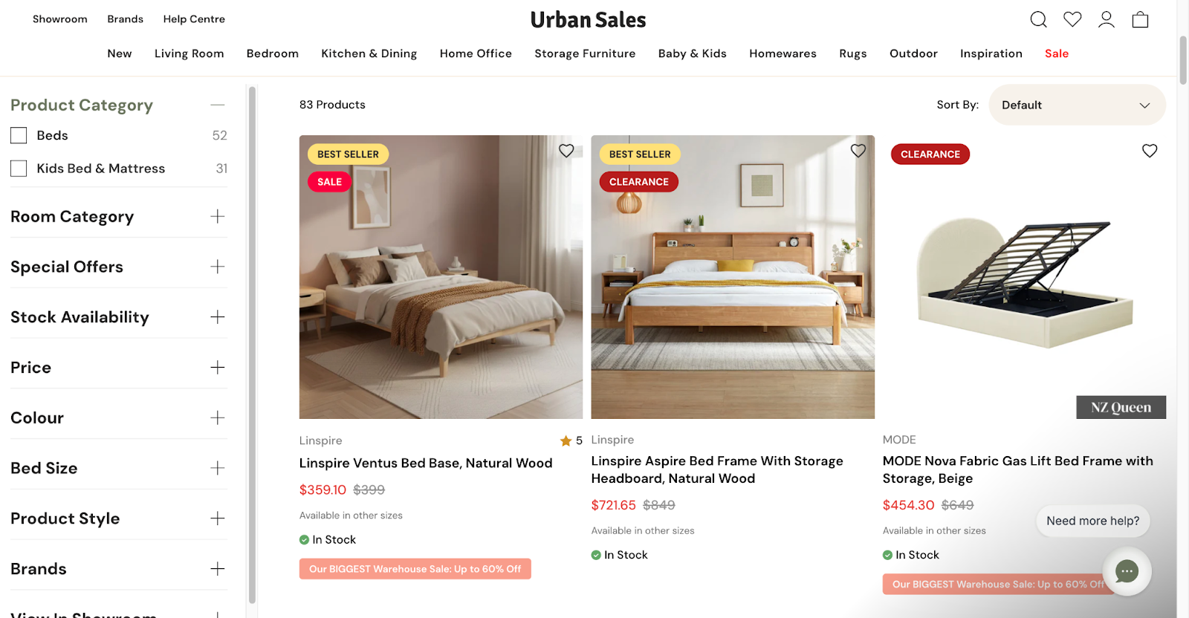Click the star rating on Linspire Ventus
The image size is (1189, 618).
coord(566,440)
